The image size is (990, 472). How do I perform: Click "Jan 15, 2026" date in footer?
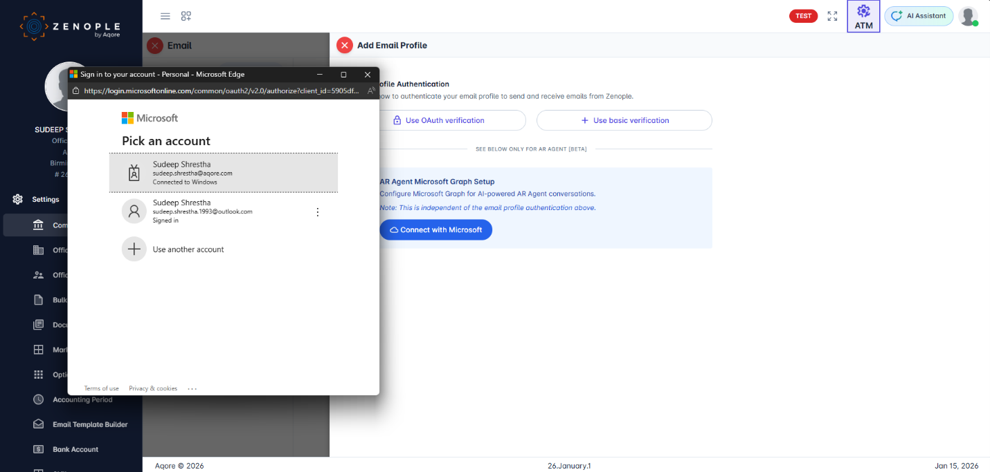tap(956, 466)
